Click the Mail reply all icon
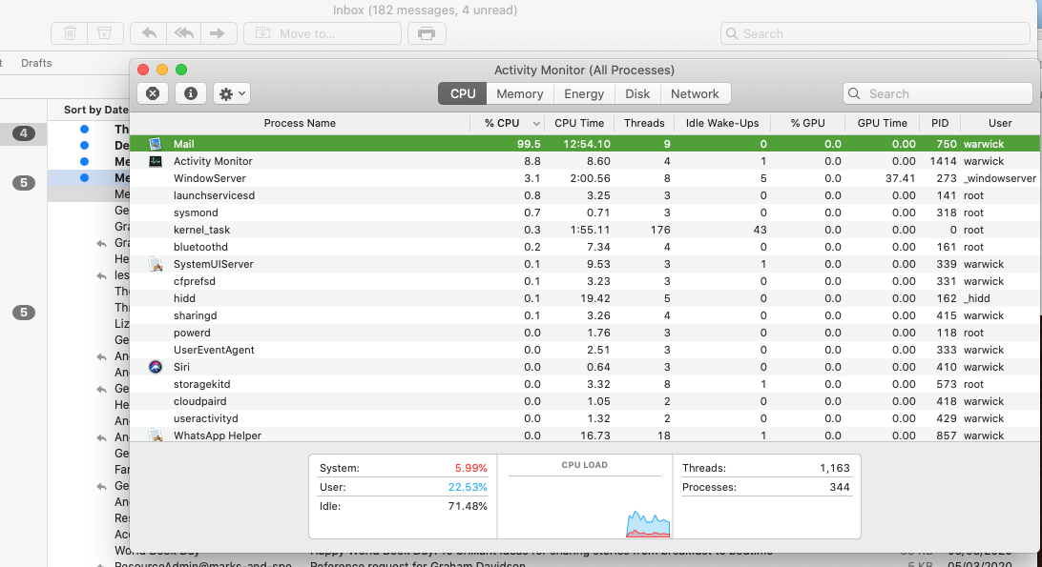Image resolution: width=1042 pixels, height=567 pixels. 184,33
